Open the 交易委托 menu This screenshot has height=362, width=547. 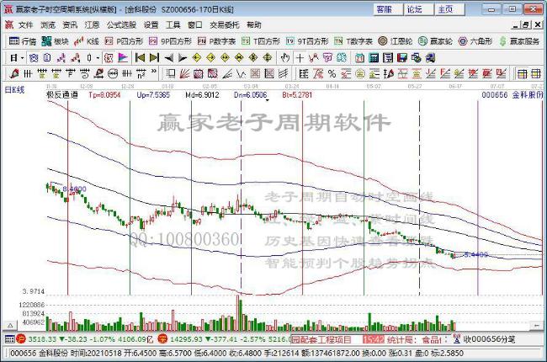click(225, 24)
